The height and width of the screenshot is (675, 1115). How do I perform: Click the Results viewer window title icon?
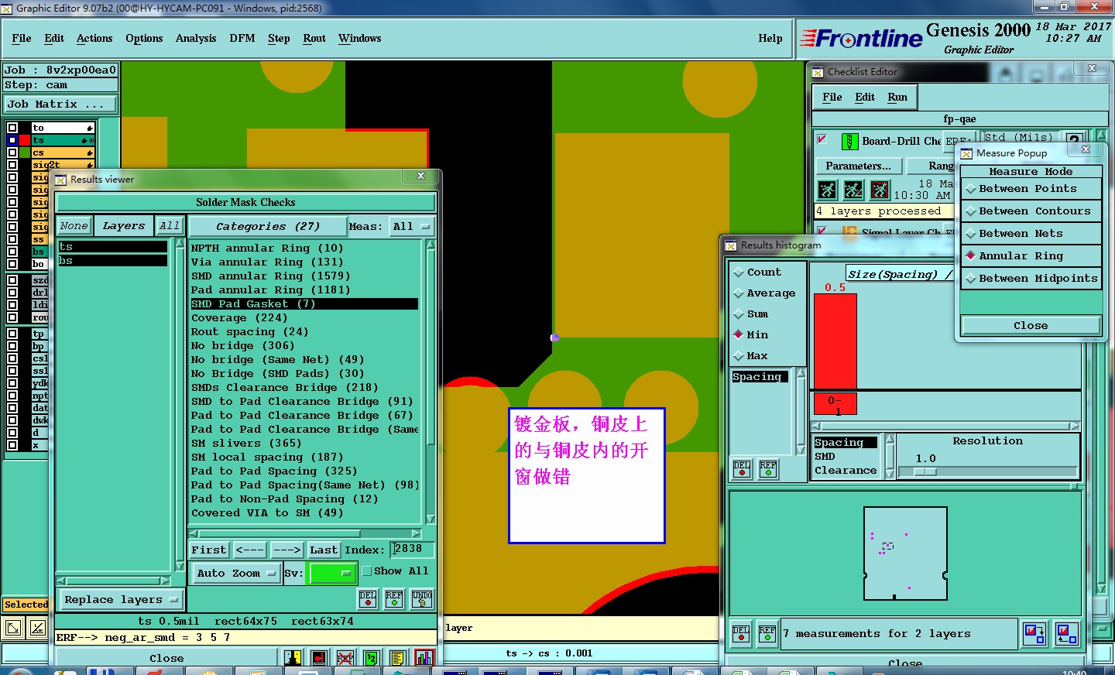pos(60,180)
